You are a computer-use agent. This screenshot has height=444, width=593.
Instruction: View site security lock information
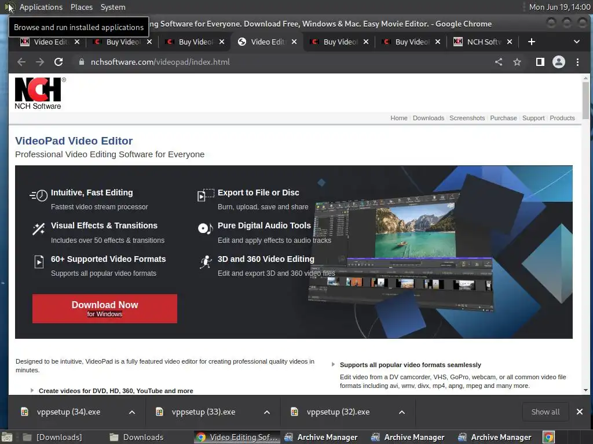pyautogui.click(x=81, y=62)
